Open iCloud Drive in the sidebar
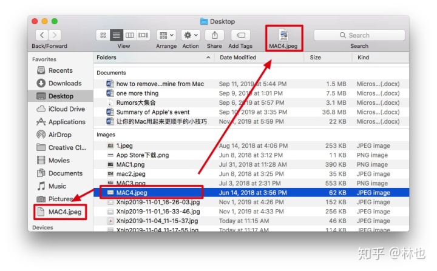 pos(61,109)
